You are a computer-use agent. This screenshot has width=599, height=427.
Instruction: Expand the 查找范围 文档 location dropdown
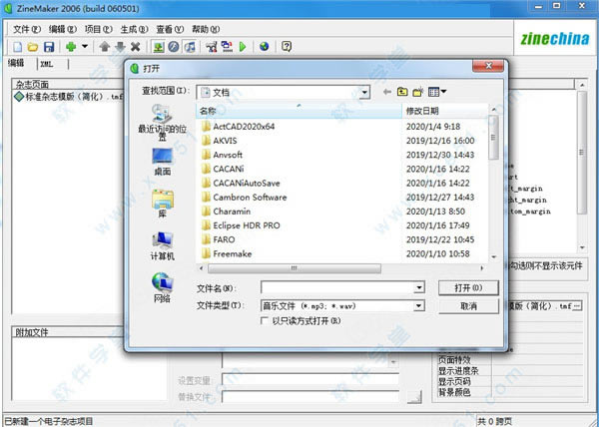tap(364, 93)
